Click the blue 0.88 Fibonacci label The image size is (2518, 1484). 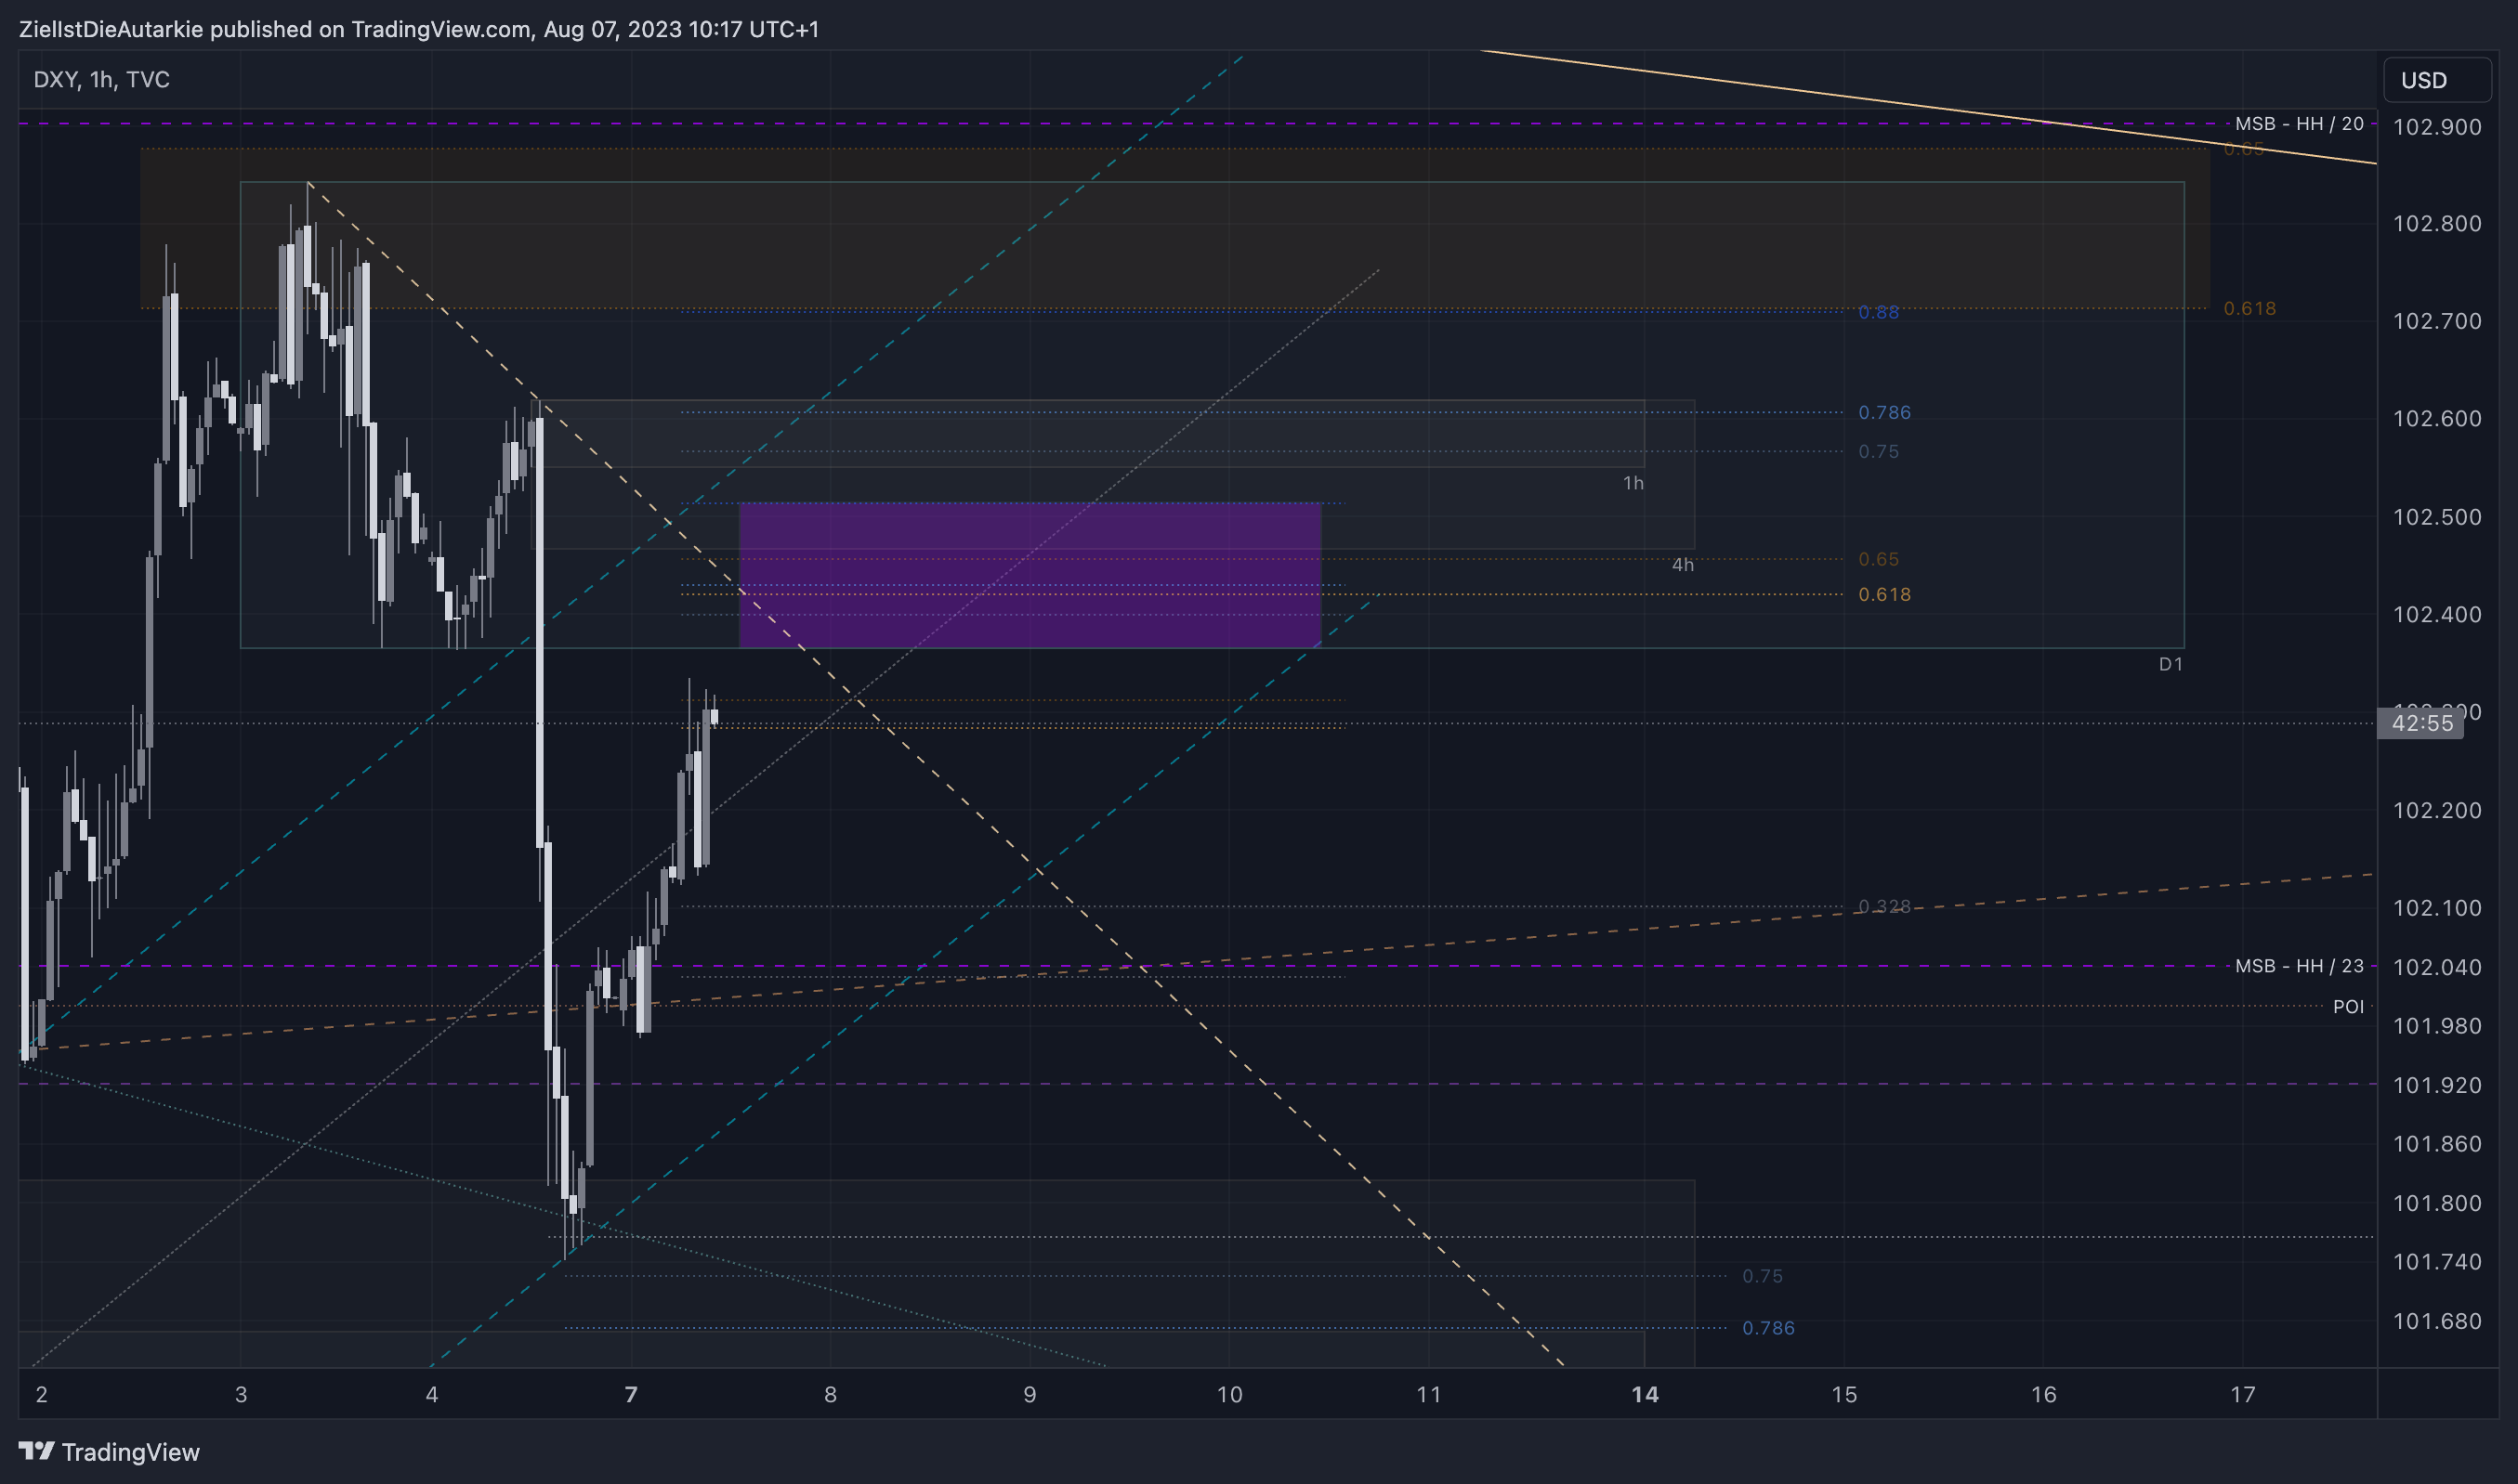(1878, 312)
